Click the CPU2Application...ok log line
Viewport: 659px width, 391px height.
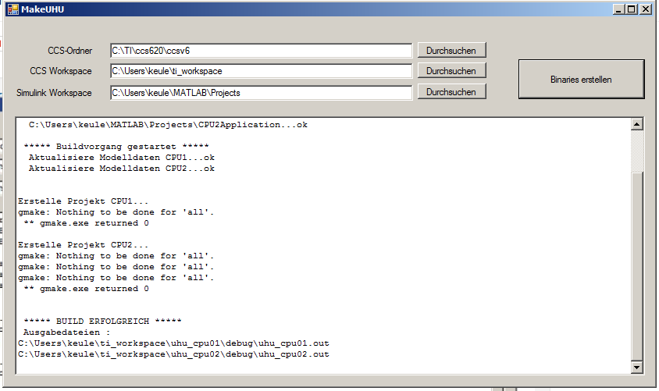[168, 125]
